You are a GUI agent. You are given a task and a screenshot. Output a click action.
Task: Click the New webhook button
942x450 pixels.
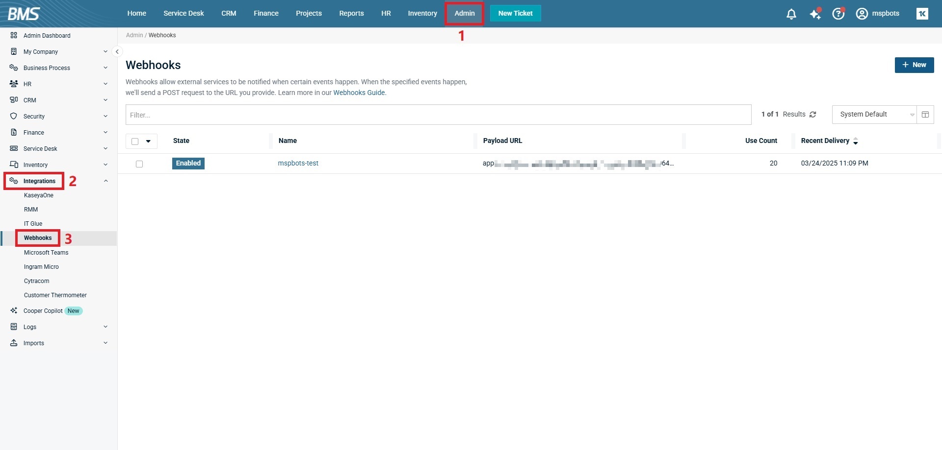tap(914, 65)
